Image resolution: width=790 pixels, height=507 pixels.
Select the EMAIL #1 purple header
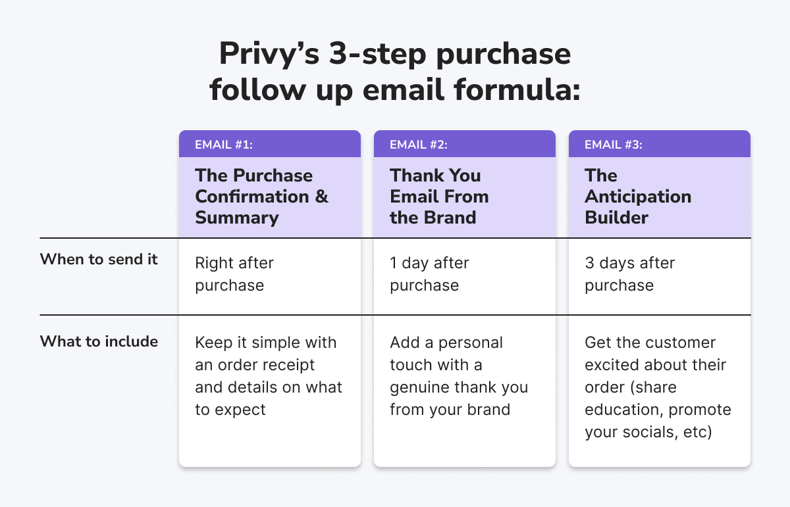pos(270,144)
